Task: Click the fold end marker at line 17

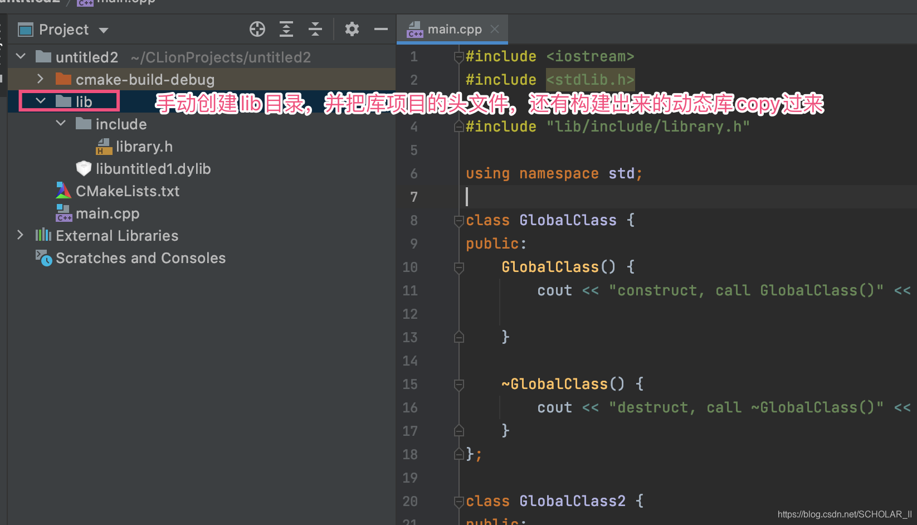Action: 459,430
